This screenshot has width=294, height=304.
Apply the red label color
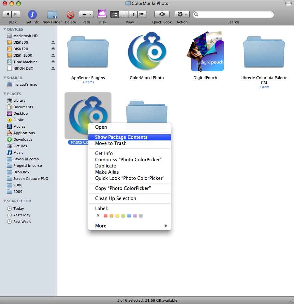click(x=106, y=216)
